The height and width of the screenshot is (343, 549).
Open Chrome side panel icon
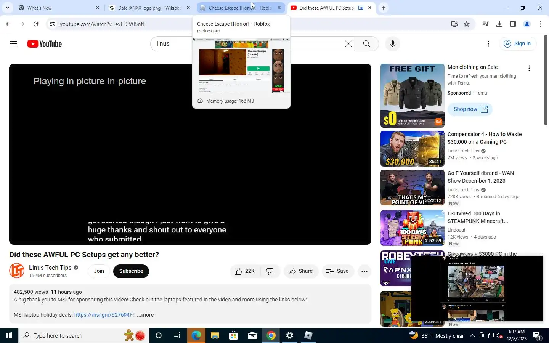point(513,24)
